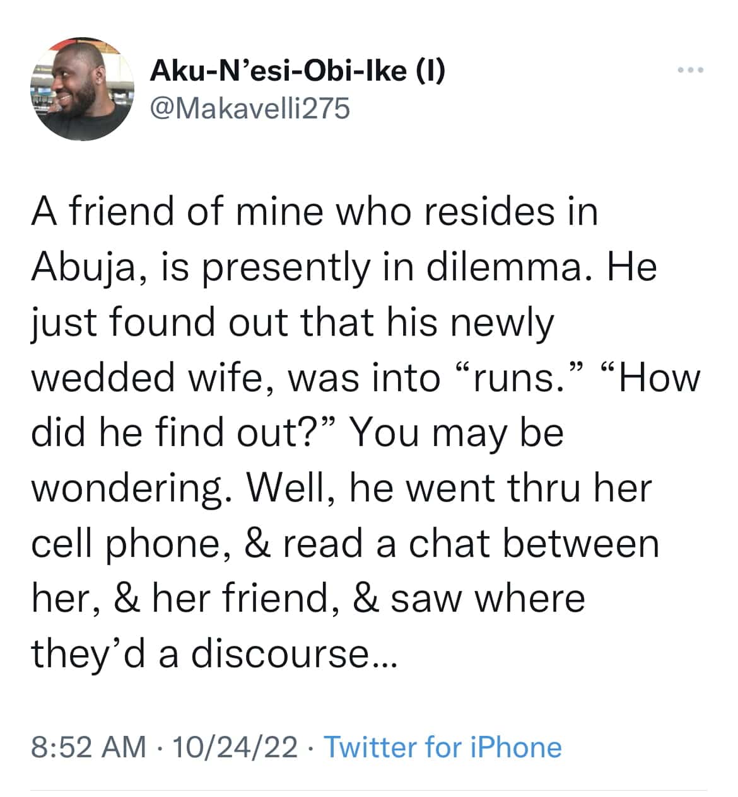Screen dimensions: 738x797
Task: Click the word "discourse" in last line
Action: 280,654
